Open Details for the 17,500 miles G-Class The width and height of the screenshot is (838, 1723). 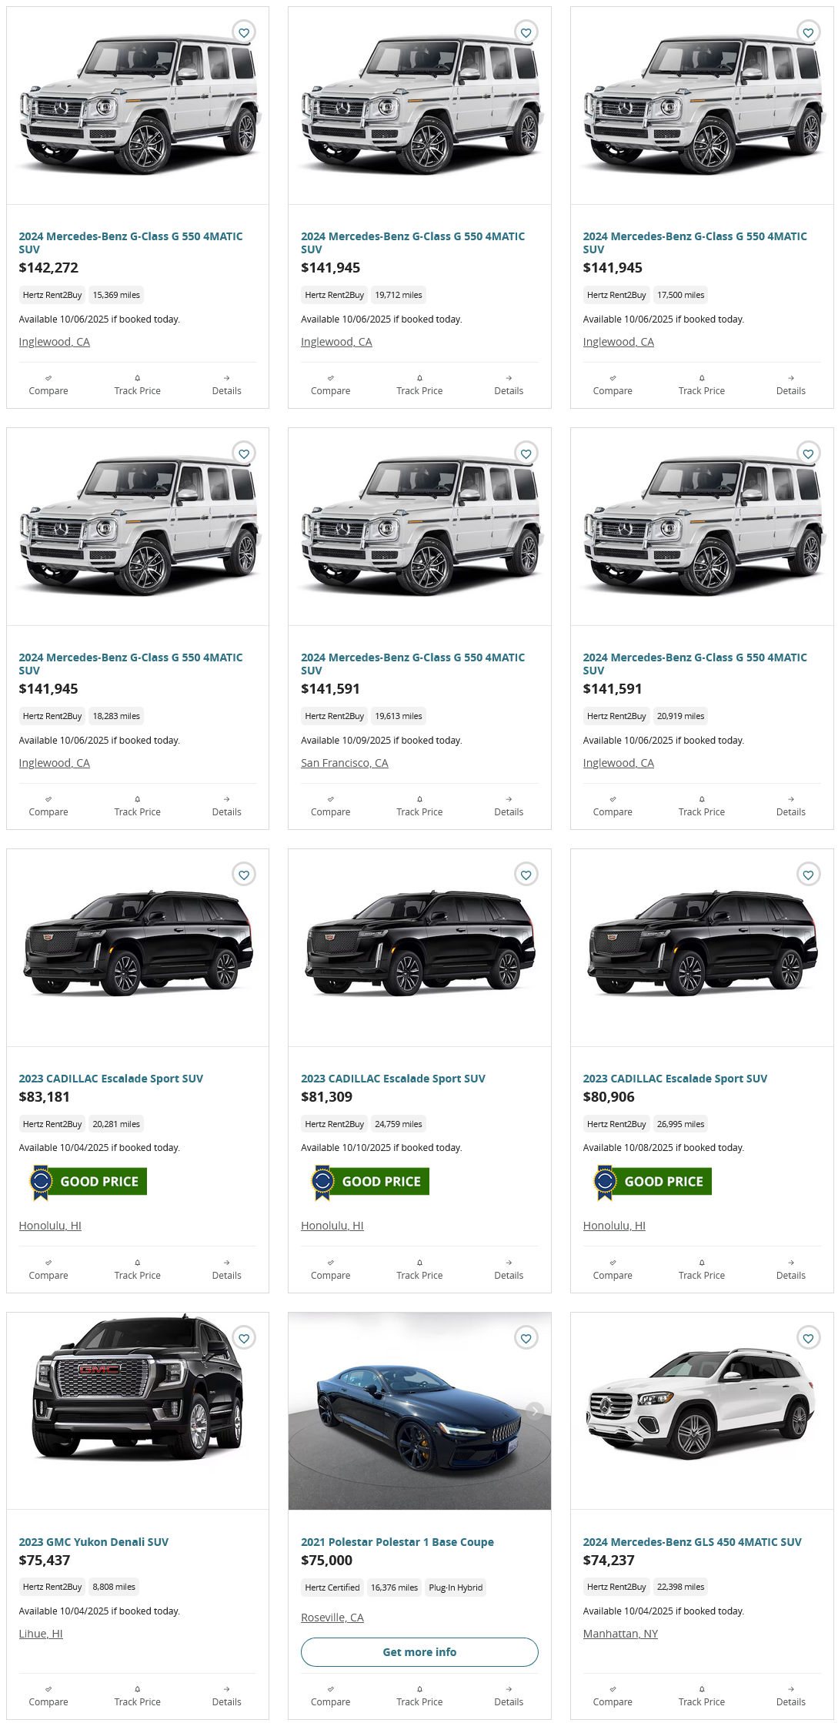[x=790, y=385]
